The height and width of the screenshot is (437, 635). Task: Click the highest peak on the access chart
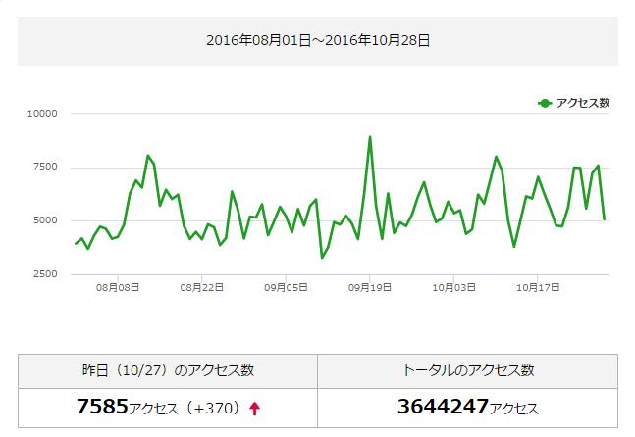tap(370, 137)
